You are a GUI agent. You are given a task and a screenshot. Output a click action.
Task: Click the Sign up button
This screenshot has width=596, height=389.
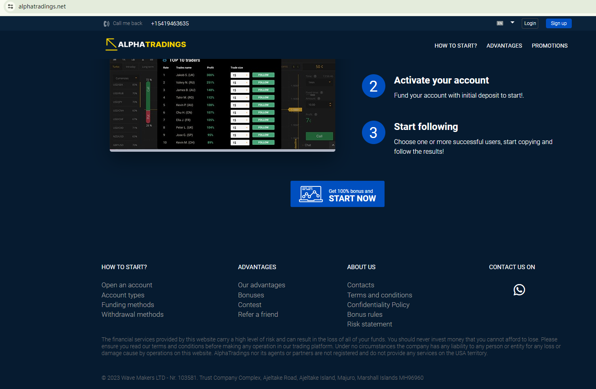[x=558, y=23]
